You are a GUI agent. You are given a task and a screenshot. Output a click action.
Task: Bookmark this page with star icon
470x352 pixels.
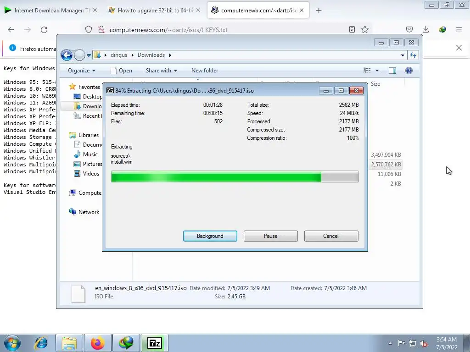click(x=365, y=29)
